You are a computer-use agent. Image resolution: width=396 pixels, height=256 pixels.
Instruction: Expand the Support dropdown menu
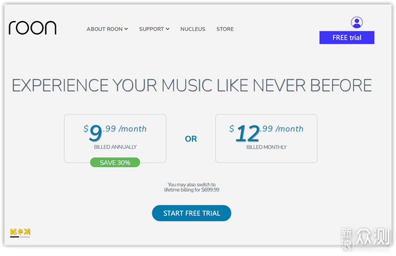(x=153, y=29)
